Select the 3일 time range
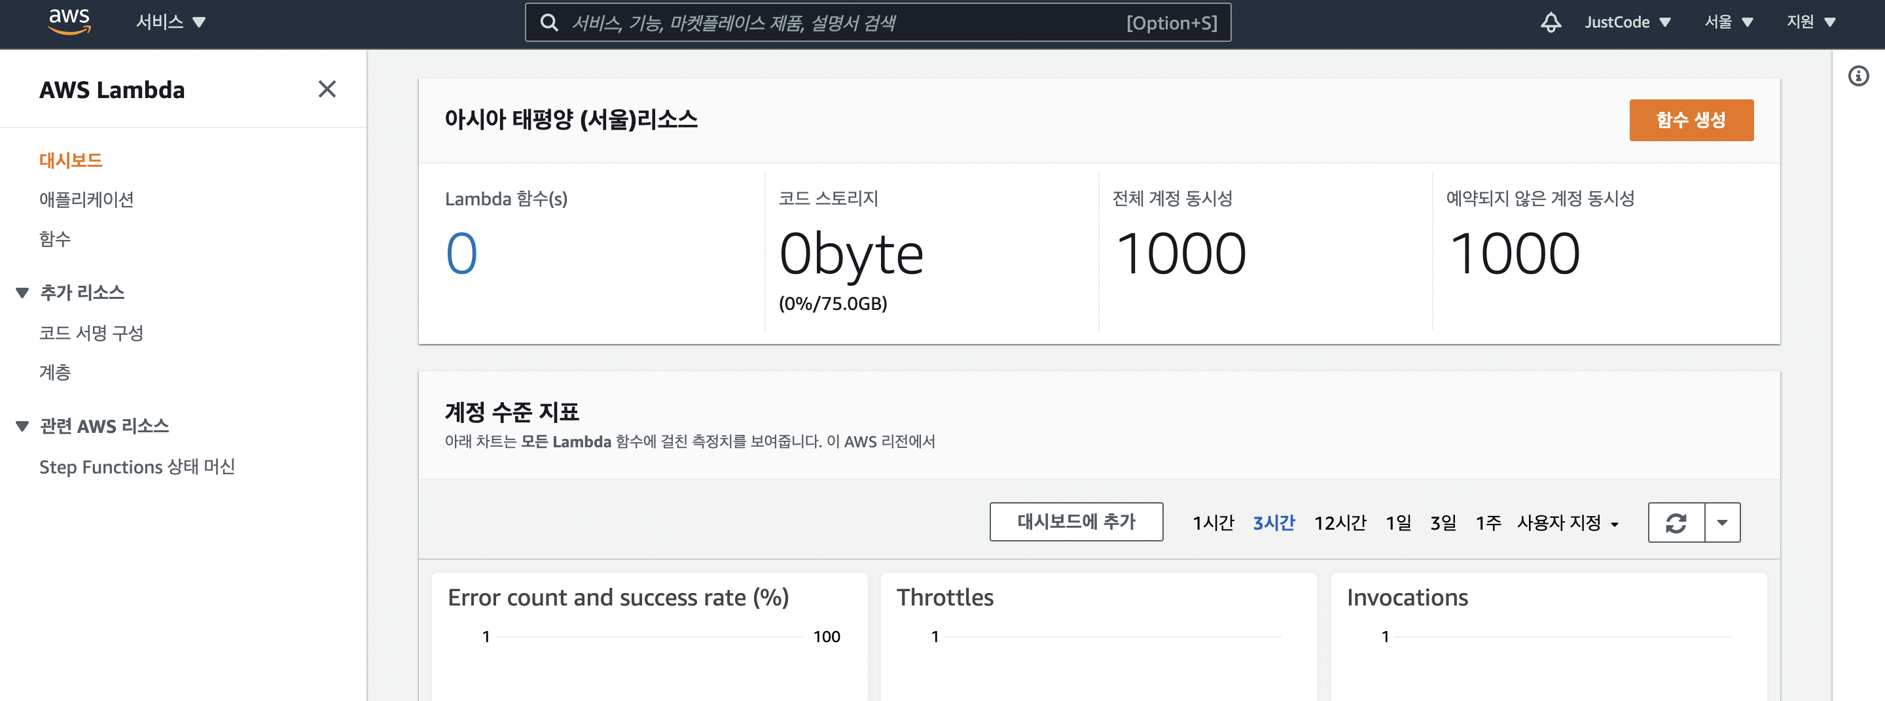Image resolution: width=1885 pixels, height=701 pixels. click(x=1443, y=522)
